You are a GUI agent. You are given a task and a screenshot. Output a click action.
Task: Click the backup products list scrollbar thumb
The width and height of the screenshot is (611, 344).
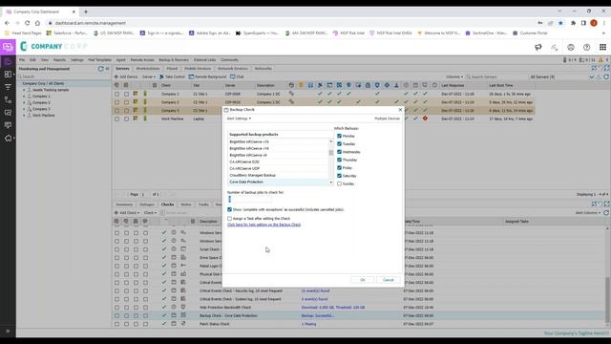coord(331,153)
